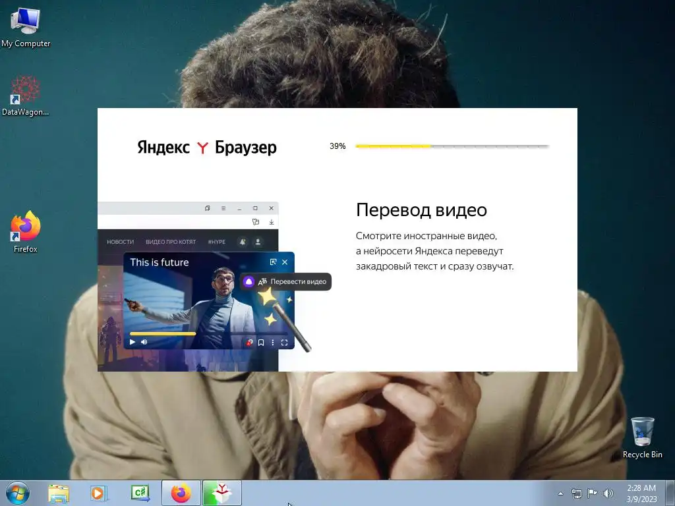Click the download arrow icon in illustrated browser
The height and width of the screenshot is (506, 675).
click(272, 222)
